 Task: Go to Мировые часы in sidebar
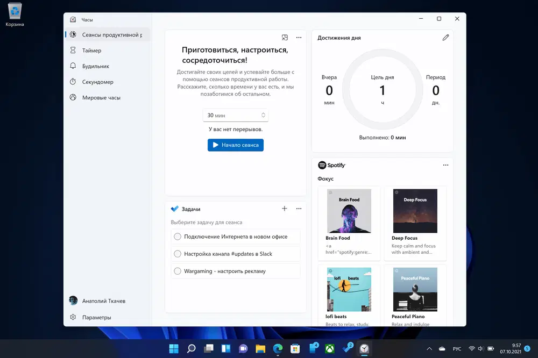108,98
